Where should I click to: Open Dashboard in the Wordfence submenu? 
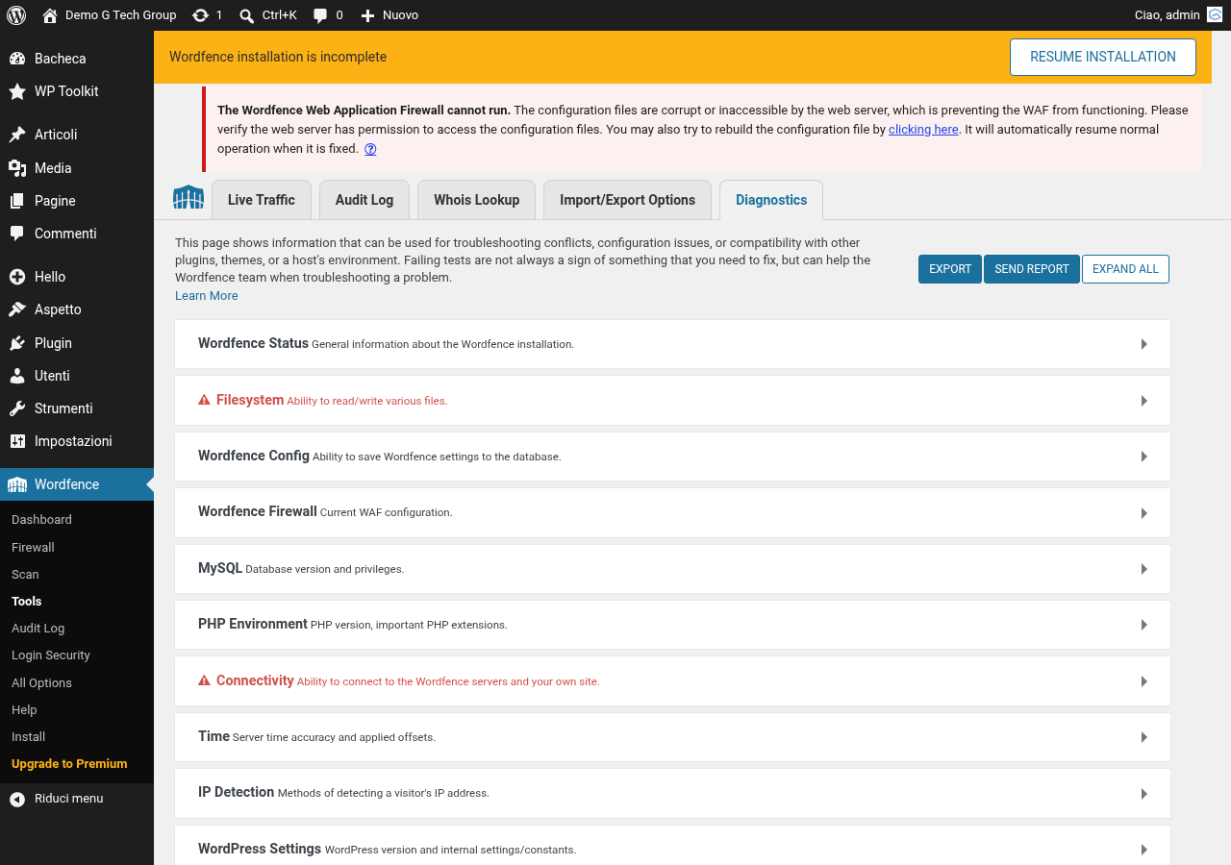point(41,520)
